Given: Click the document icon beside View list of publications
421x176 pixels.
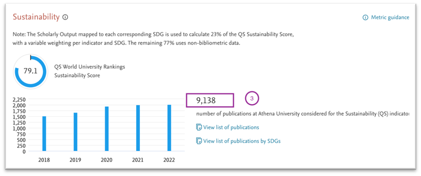Looking at the screenshot, I should pos(198,127).
